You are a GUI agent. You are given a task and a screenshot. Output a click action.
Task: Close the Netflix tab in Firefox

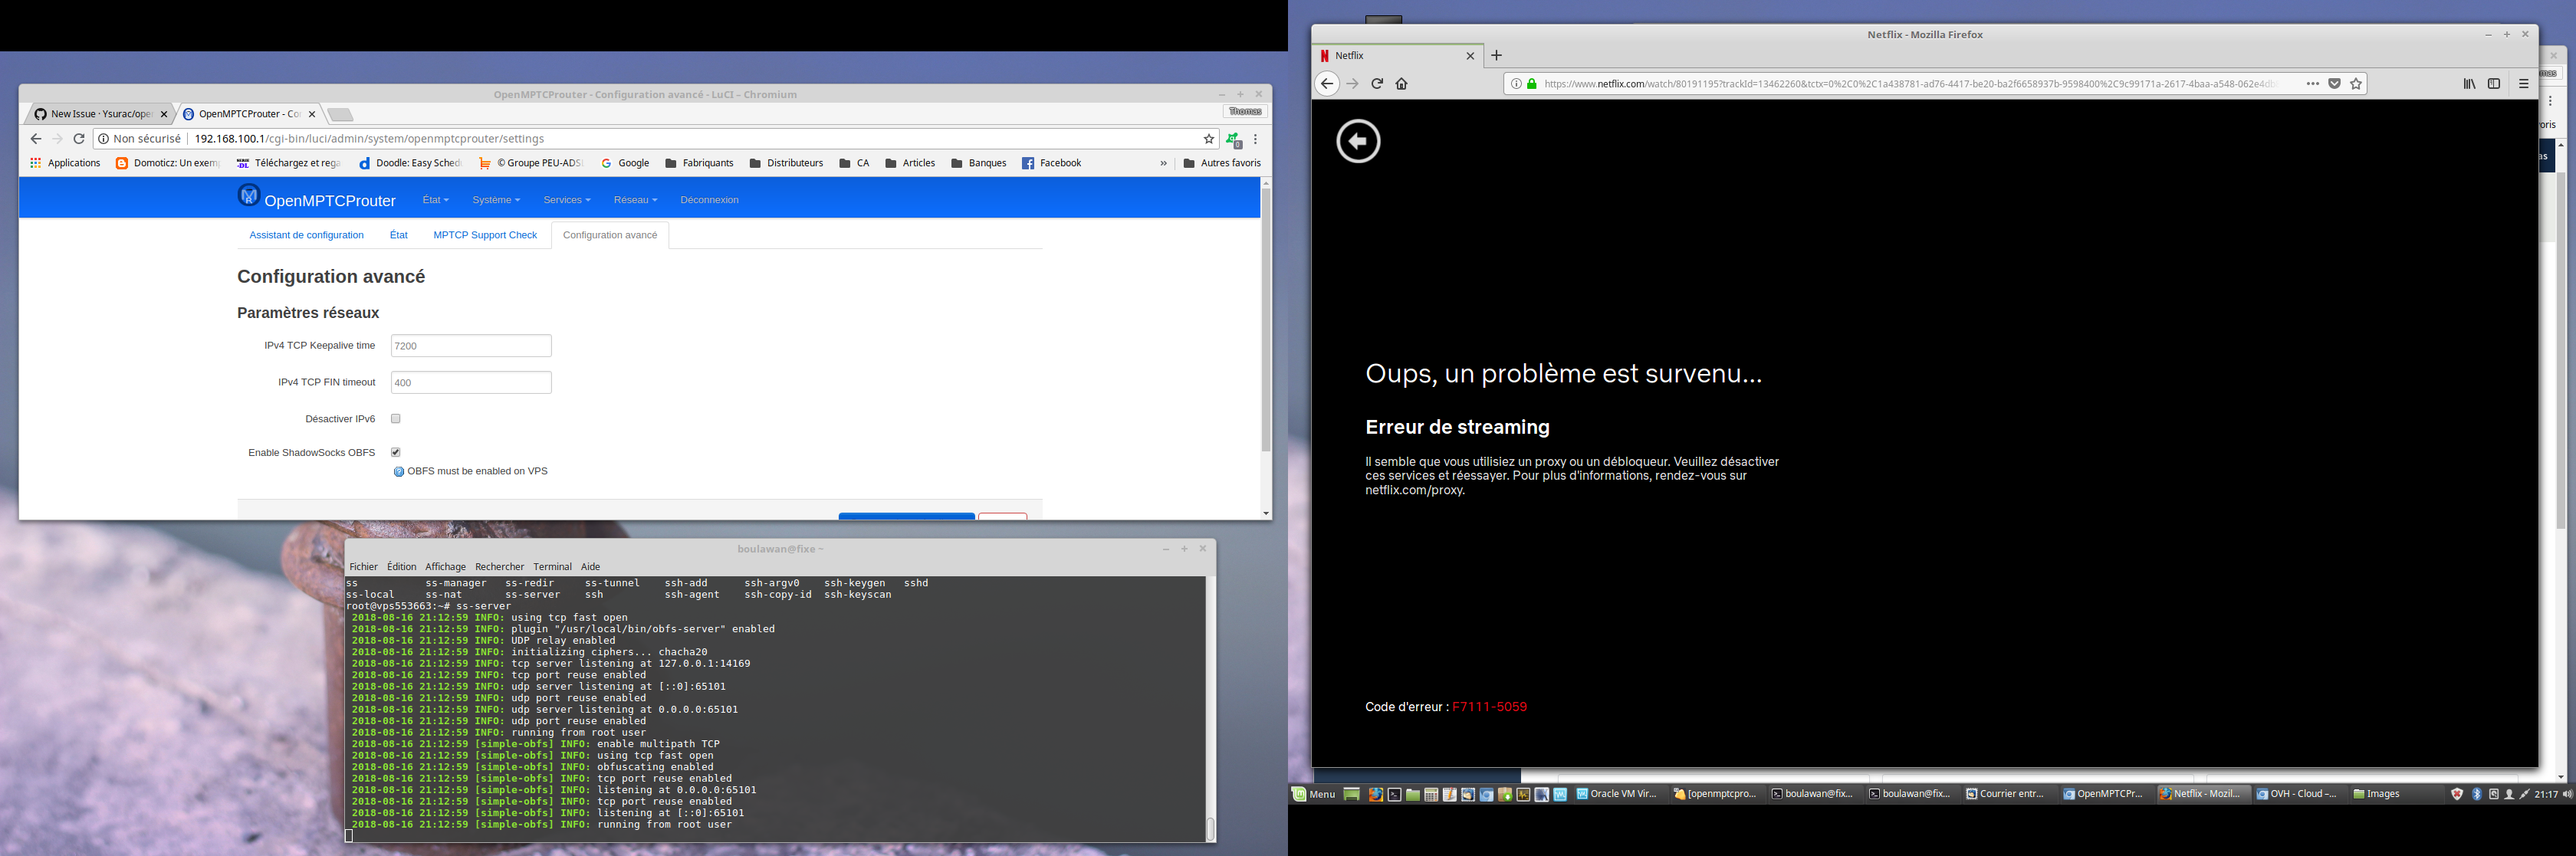1470,56
